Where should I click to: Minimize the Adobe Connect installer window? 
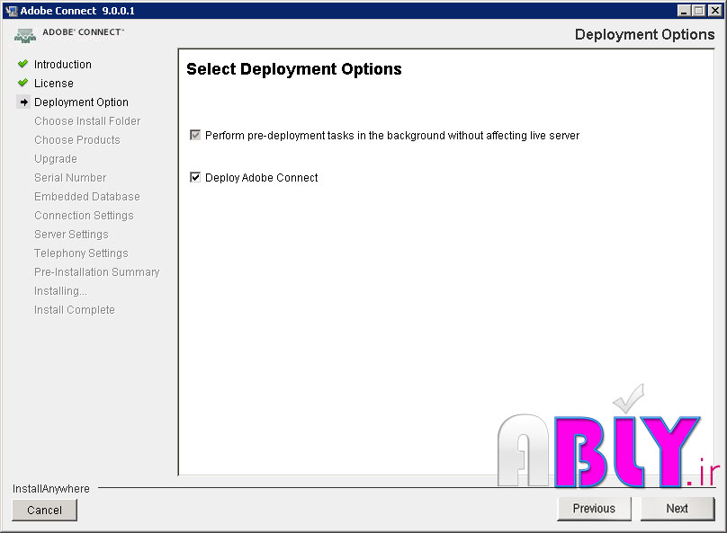pos(684,11)
